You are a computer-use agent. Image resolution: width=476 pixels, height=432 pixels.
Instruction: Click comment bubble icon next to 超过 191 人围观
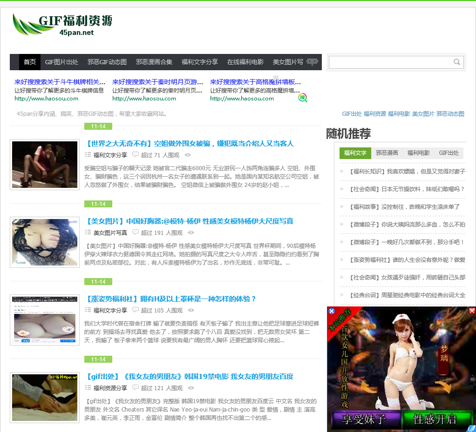[x=136, y=232]
